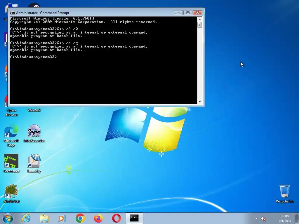Image resolution: width=299 pixels, height=224 pixels.
Task: Open the Launchy desktop shortcut
Action: (x=34, y=163)
